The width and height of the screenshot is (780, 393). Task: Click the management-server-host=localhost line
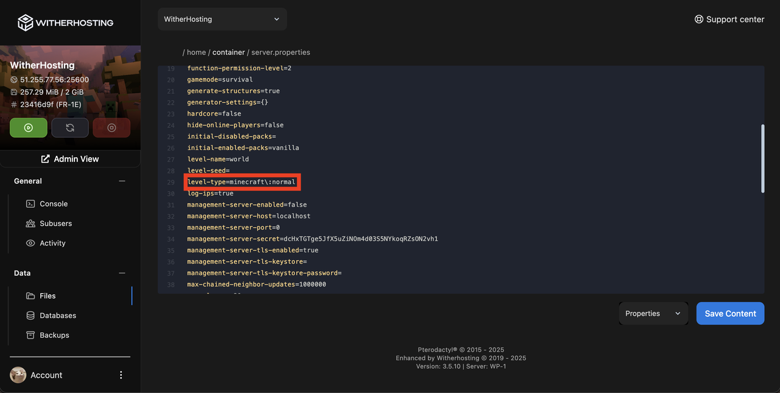[x=249, y=216]
